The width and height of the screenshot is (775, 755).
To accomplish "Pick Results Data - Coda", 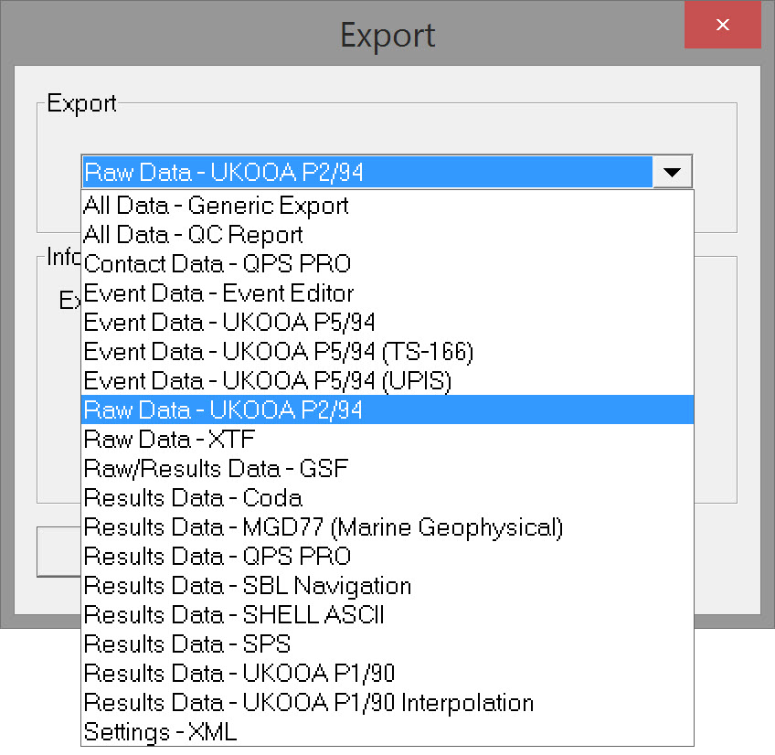I will click(x=193, y=498).
